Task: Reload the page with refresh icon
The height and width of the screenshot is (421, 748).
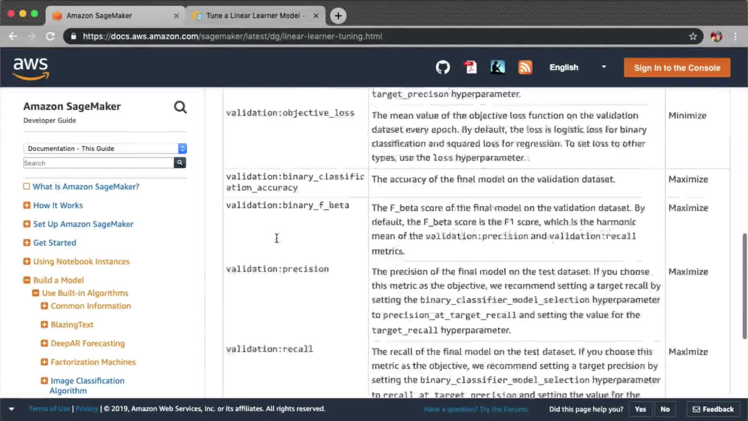Action: click(x=50, y=36)
